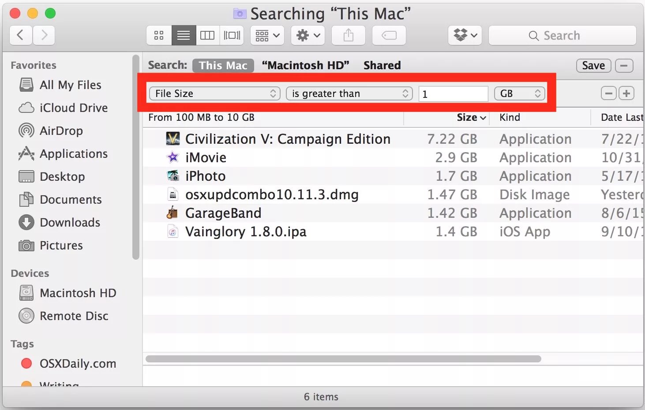The image size is (645, 410).
Task: Click the disk image file icon
Action: (173, 194)
